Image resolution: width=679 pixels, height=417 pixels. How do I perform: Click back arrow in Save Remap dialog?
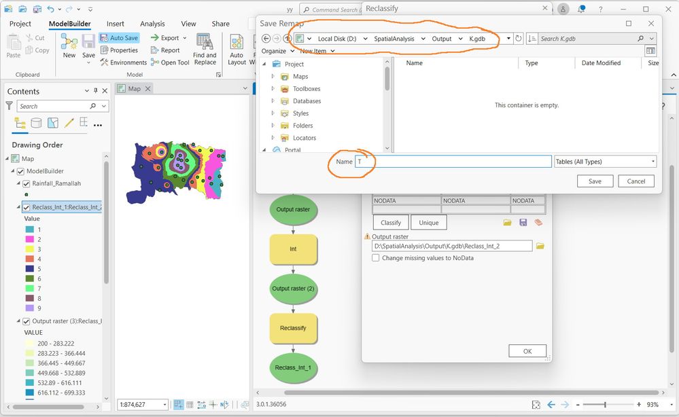coord(266,39)
